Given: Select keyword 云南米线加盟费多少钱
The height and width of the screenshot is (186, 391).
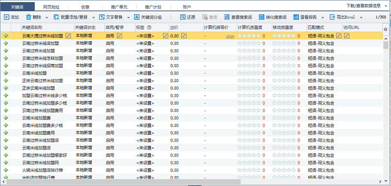Looking at the screenshot, I should (x=43, y=125).
